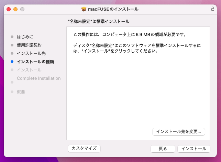Image resolution: width=221 pixels, height=162 pixels.
Task: Click the macFUSE package icon in title bar
Action: tap(84, 9)
